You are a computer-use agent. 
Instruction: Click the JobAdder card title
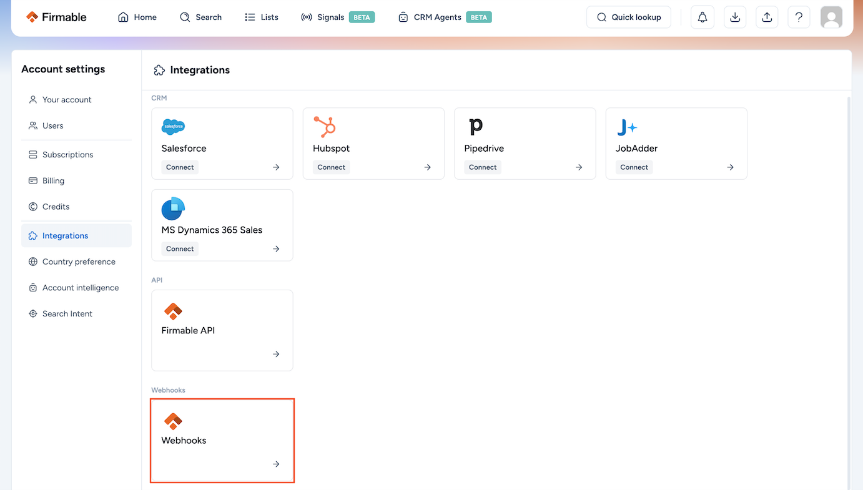(x=636, y=149)
